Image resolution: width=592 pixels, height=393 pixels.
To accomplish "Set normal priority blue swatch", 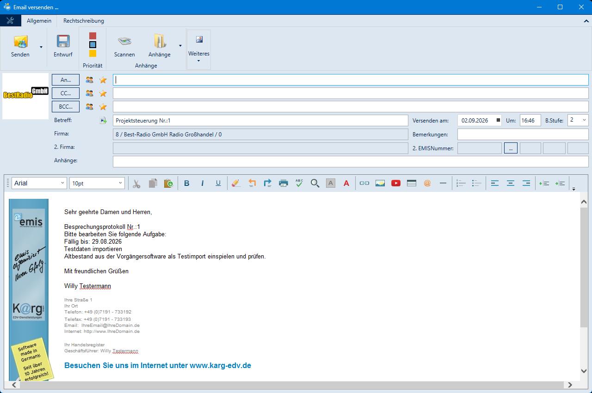I will pos(93,45).
